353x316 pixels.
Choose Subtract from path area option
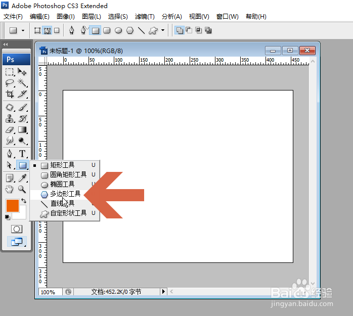click(189, 30)
